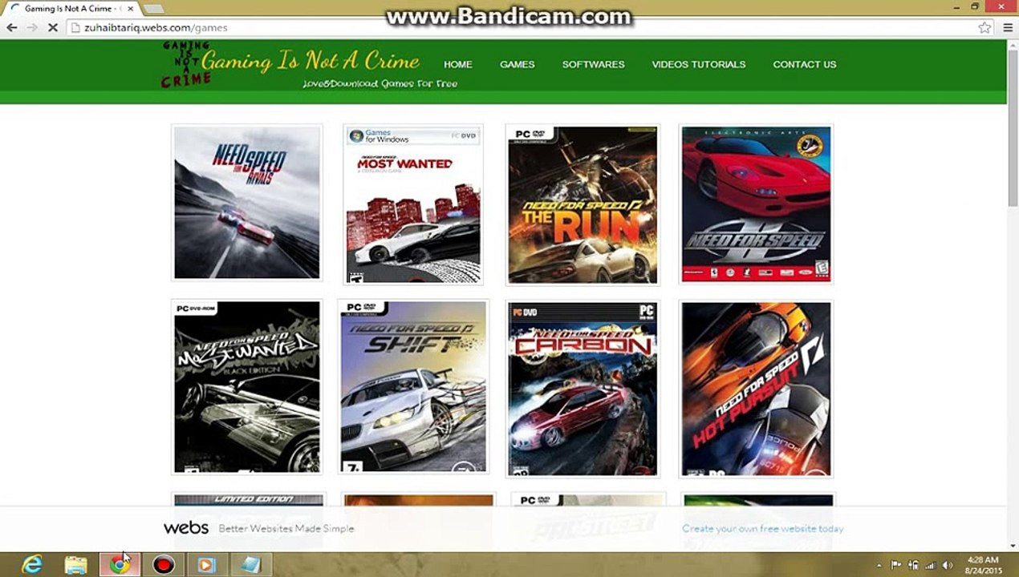Image resolution: width=1019 pixels, height=577 pixels.
Task: Open Internet Explorer from the taskbar
Action: click(x=32, y=565)
